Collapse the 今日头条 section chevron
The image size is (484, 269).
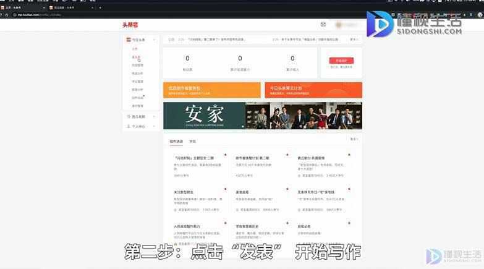tap(154, 40)
